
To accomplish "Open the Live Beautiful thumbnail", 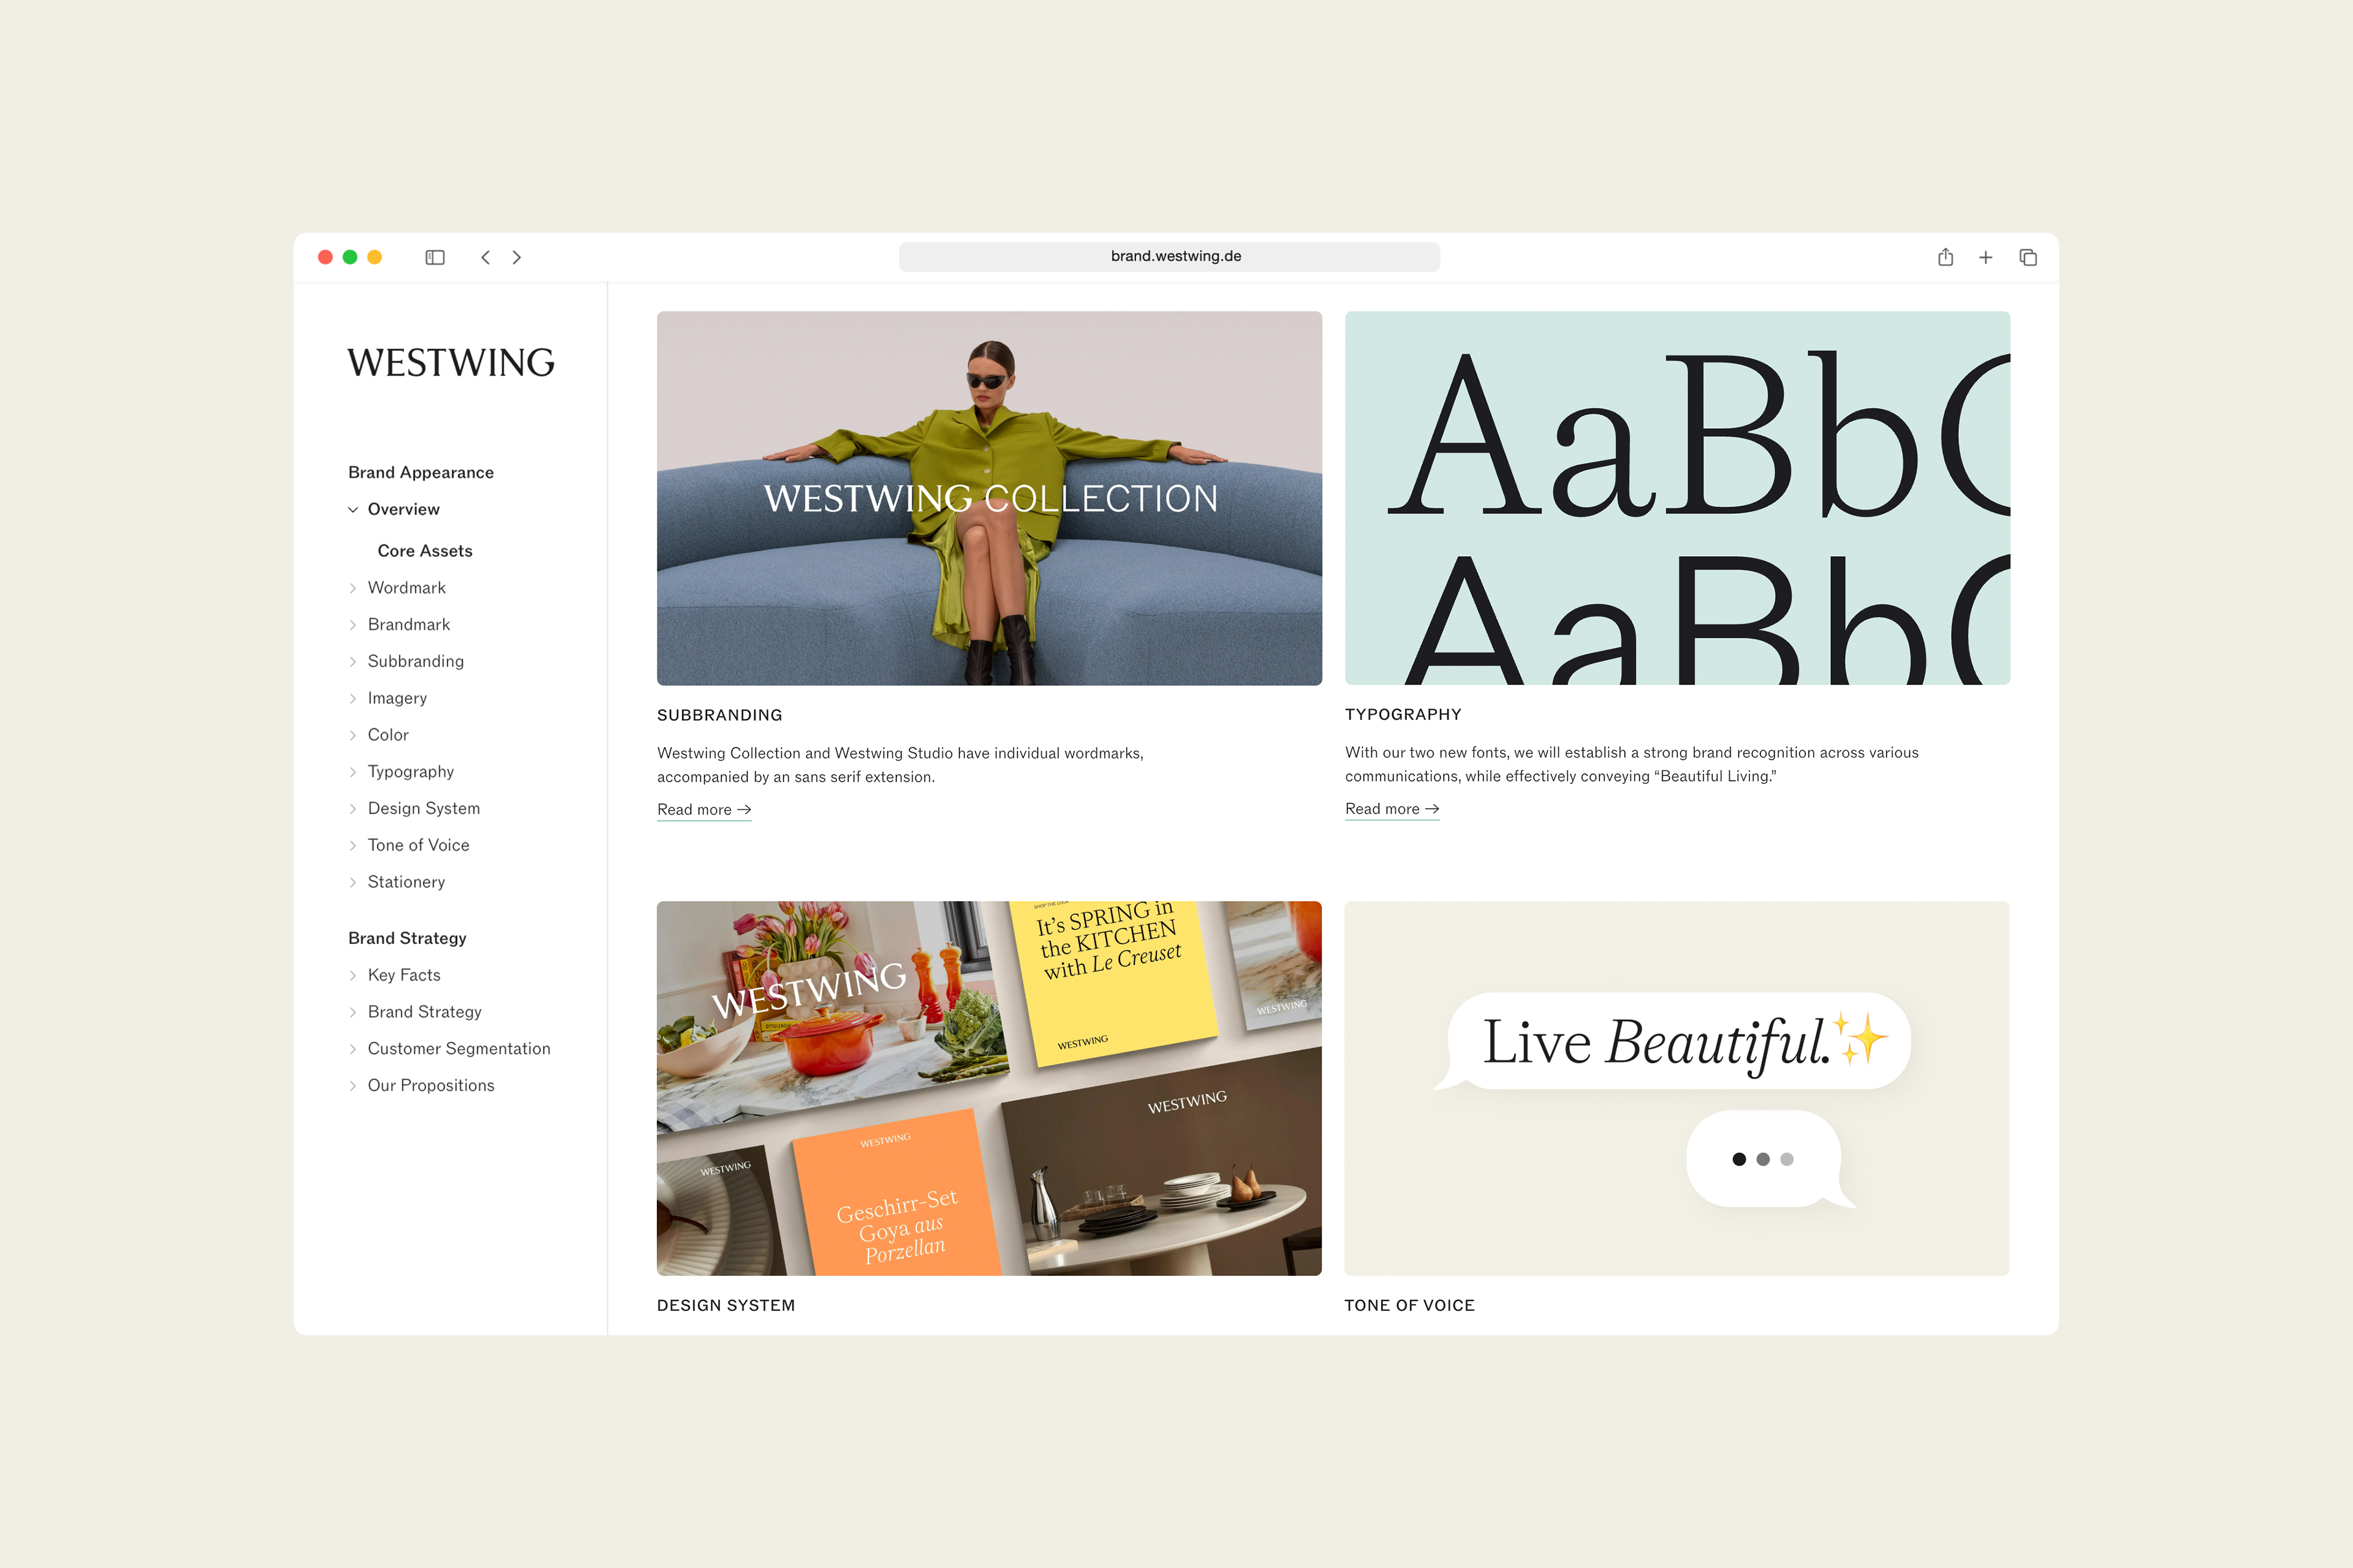I will (1677, 1088).
